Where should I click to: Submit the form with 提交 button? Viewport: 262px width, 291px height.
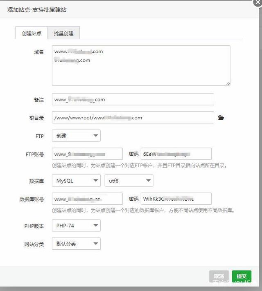242,276
